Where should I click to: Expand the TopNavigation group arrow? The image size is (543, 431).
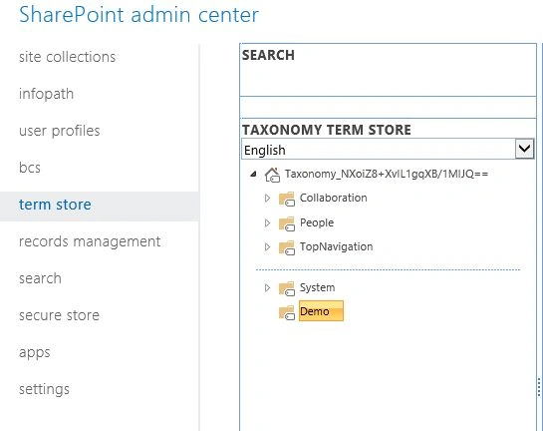point(267,246)
